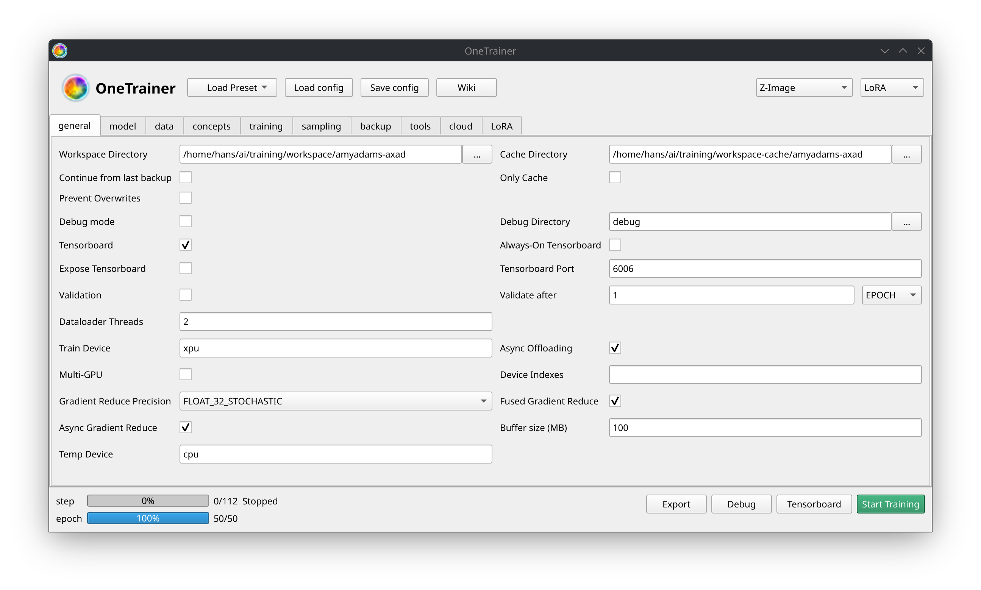Screen dimensions: 981x590
Task: Click the Debug button
Action: click(x=741, y=504)
